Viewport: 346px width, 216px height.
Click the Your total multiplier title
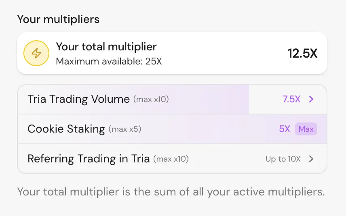point(106,47)
